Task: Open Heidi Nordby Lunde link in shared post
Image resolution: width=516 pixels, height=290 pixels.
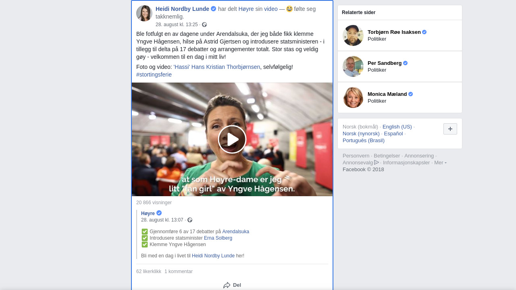Action: pyautogui.click(x=213, y=256)
